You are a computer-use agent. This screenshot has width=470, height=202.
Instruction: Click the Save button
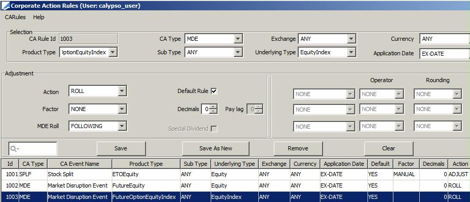[121, 148]
